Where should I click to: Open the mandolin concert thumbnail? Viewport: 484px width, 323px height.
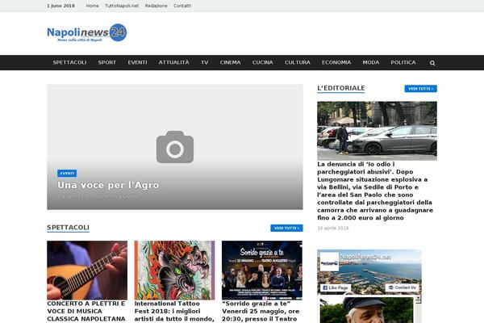(x=87, y=271)
